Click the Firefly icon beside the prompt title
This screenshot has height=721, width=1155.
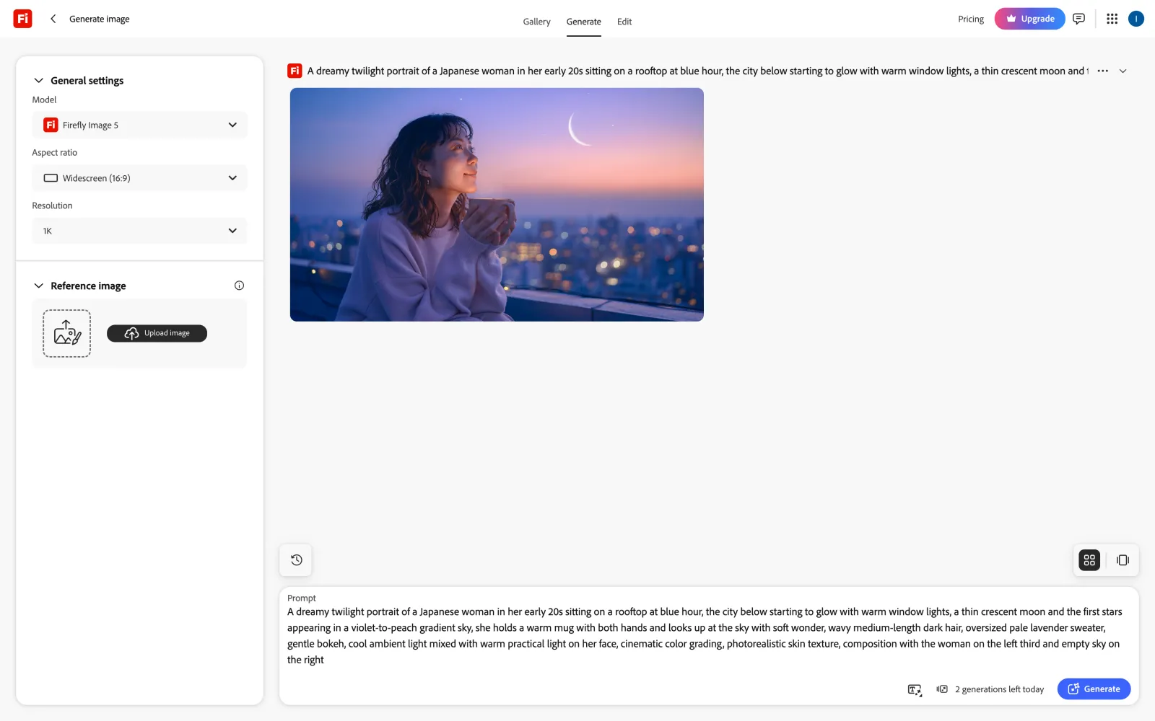(x=295, y=71)
